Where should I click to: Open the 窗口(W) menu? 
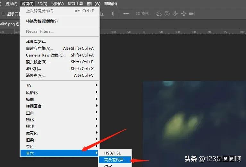(x=94, y=4)
